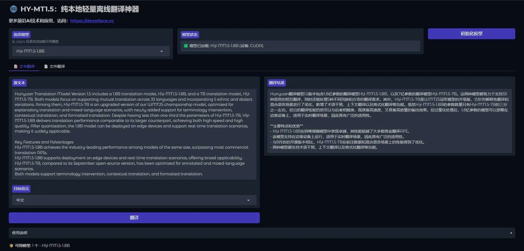Click the package icon next to 可用模型
Screen dimensions: 524x251
click(x=11, y=245)
